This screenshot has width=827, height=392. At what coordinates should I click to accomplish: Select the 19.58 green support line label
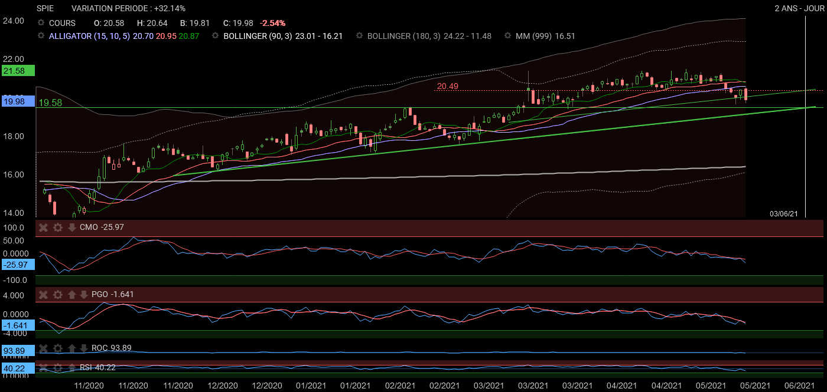point(50,103)
